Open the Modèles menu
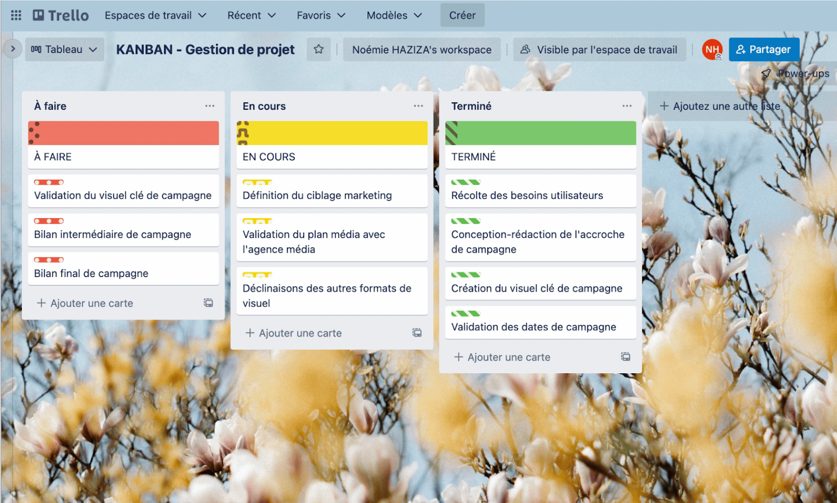Viewport: 837px width, 503px height. coord(394,15)
